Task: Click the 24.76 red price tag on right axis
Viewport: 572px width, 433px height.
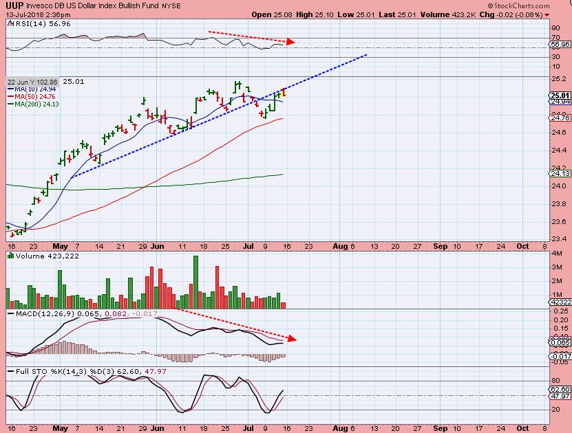Action: tap(560, 118)
